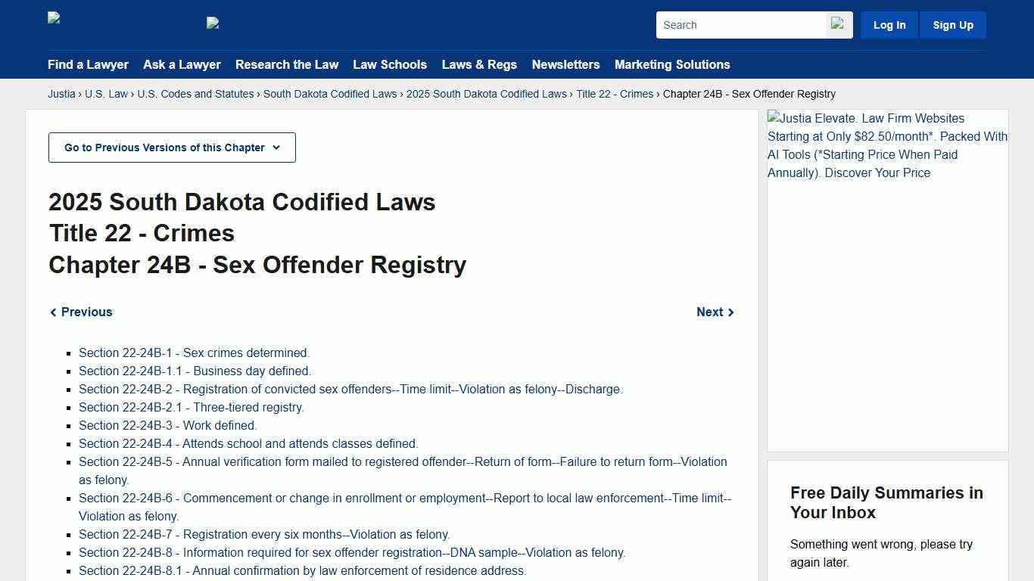The image size is (1034, 581).
Task: Open the Go to Previous Versions of this Chapter dropdown
Action: pos(172,148)
